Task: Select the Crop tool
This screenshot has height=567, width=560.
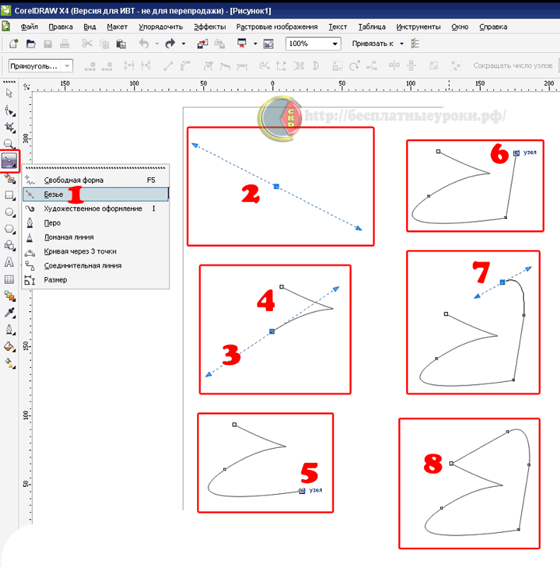Action: [x=9, y=127]
